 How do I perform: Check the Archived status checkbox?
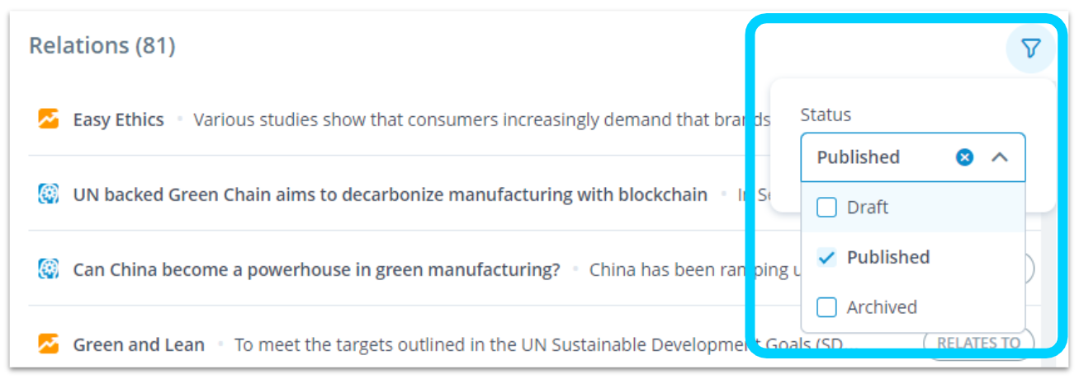pyautogui.click(x=826, y=307)
